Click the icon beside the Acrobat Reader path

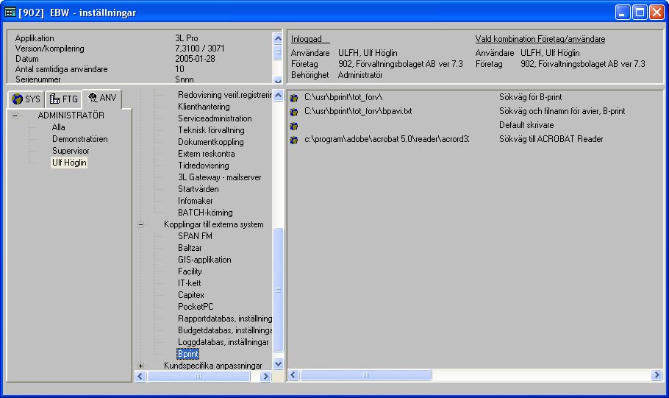[x=294, y=140]
